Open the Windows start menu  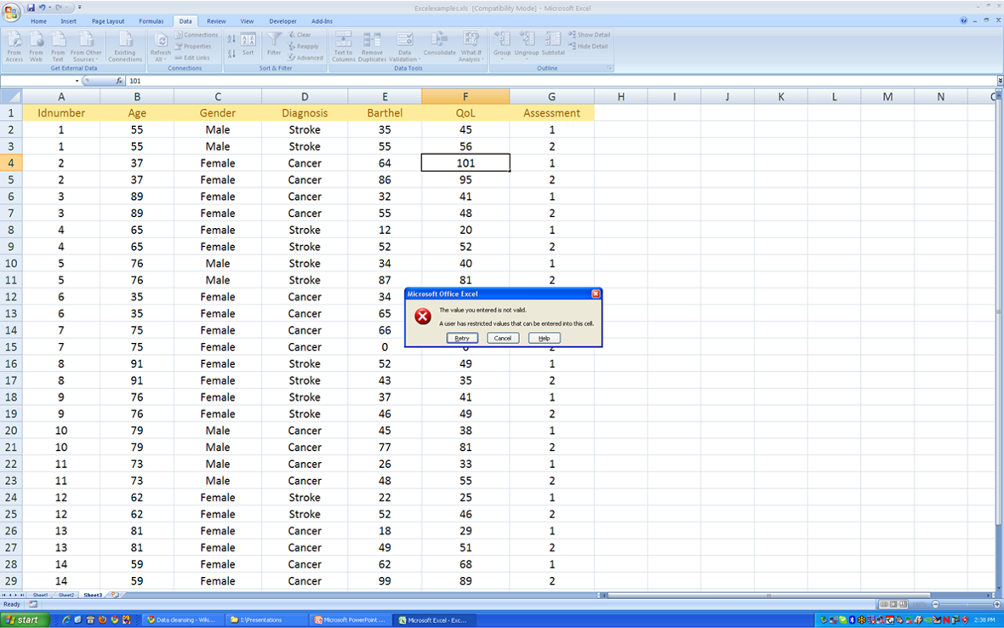tap(24, 620)
